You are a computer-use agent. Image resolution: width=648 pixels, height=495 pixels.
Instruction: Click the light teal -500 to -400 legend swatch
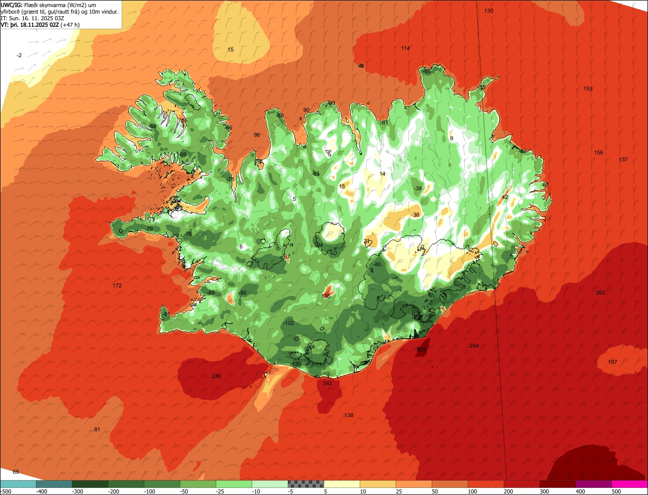click(x=18, y=484)
